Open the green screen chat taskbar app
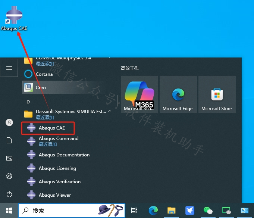The image size is (254, 218). point(226,211)
